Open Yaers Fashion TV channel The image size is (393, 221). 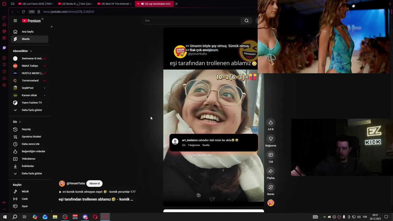click(x=29, y=103)
